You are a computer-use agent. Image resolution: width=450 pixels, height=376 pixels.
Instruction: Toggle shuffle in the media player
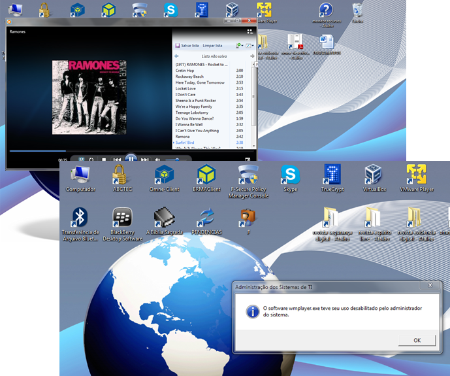tap(82, 159)
